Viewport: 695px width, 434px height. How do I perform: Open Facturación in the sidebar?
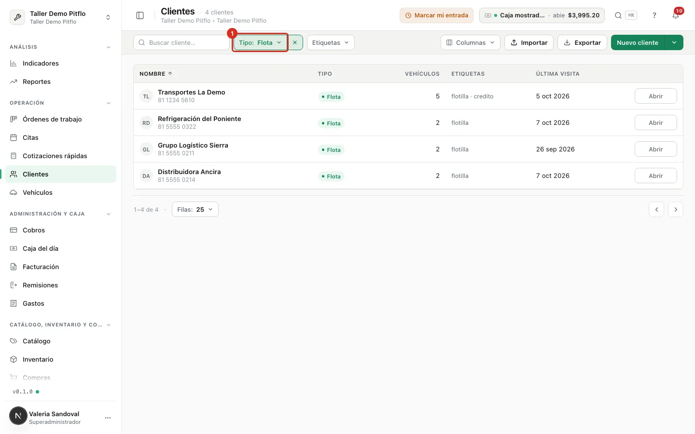[61, 267]
